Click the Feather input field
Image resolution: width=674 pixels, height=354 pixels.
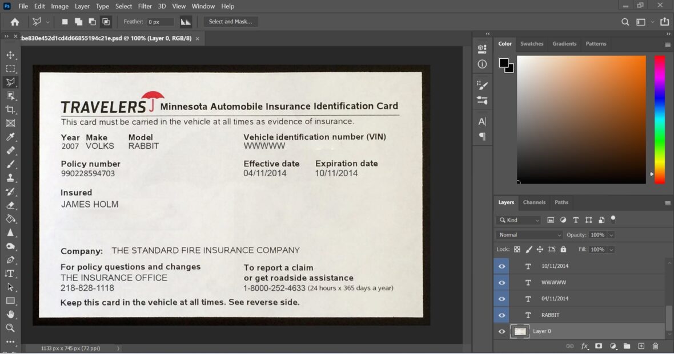160,22
